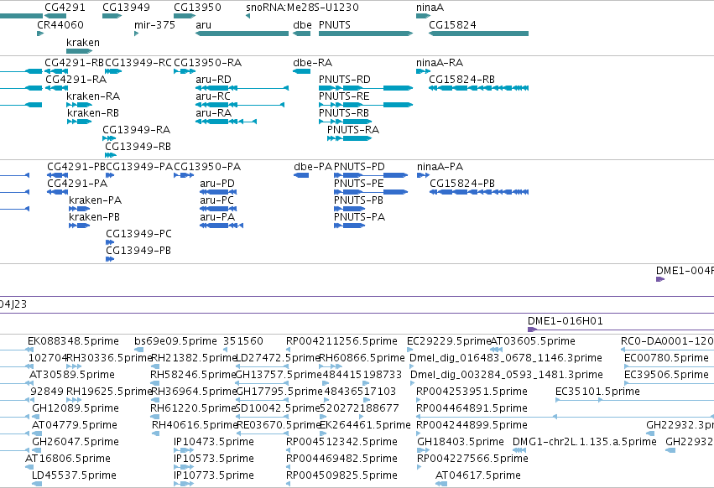
Task: Click transcript CG4291-RA glyph
Action: [x=56, y=88]
